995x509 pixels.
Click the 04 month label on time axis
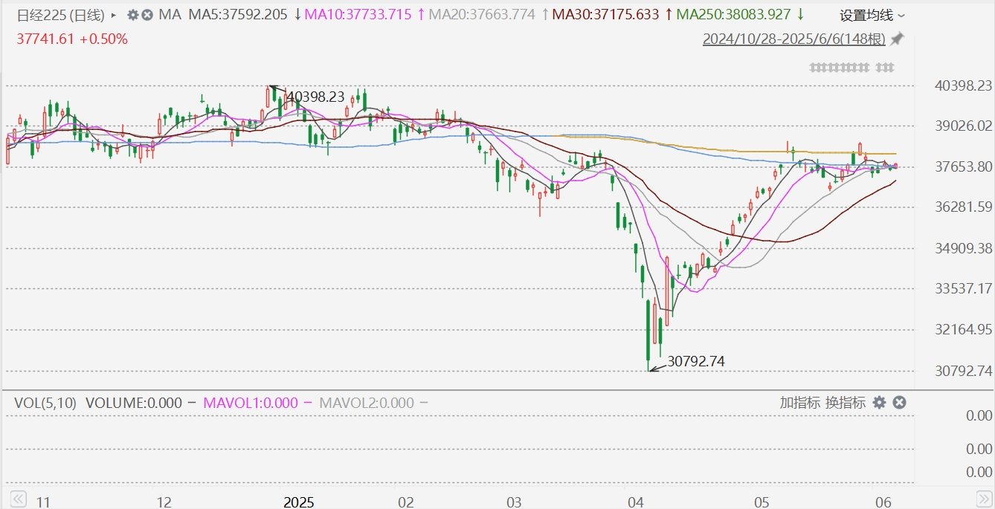[x=635, y=502]
